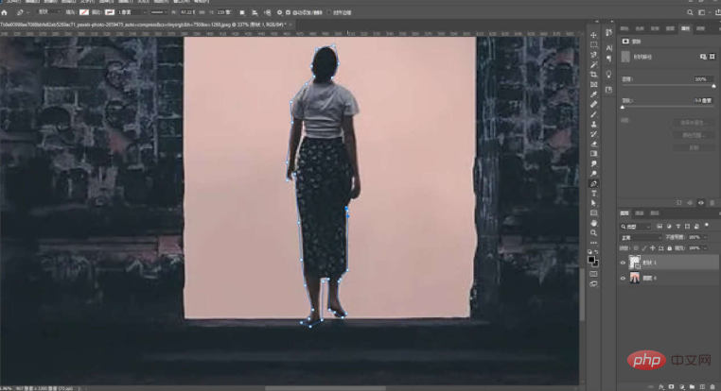Open tool mode dropdown in options bar
721x391 pixels.
pyautogui.click(x=49, y=12)
